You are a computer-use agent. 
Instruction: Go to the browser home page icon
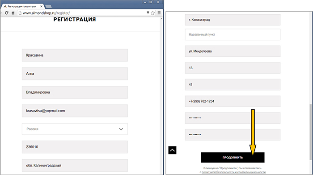coord(13,13)
